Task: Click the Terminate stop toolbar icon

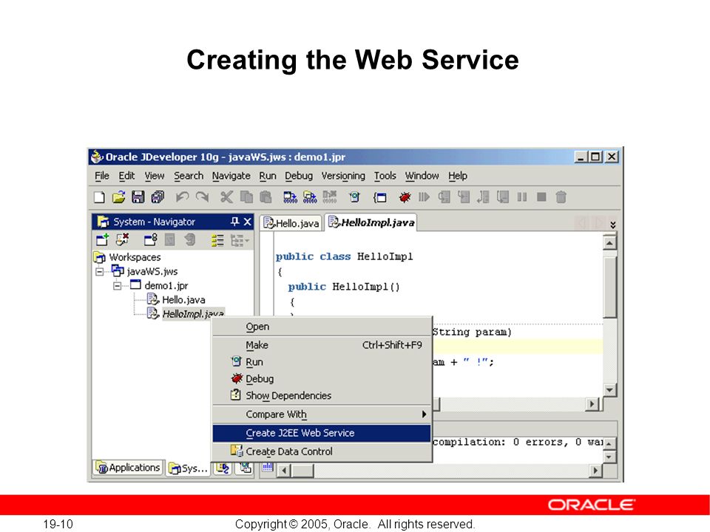Action: click(x=541, y=197)
